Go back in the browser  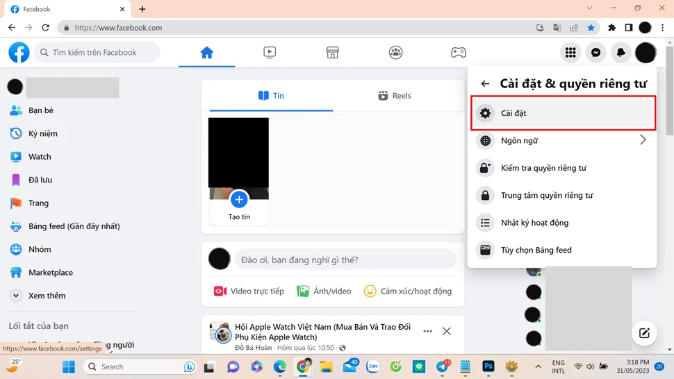coord(12,28)
